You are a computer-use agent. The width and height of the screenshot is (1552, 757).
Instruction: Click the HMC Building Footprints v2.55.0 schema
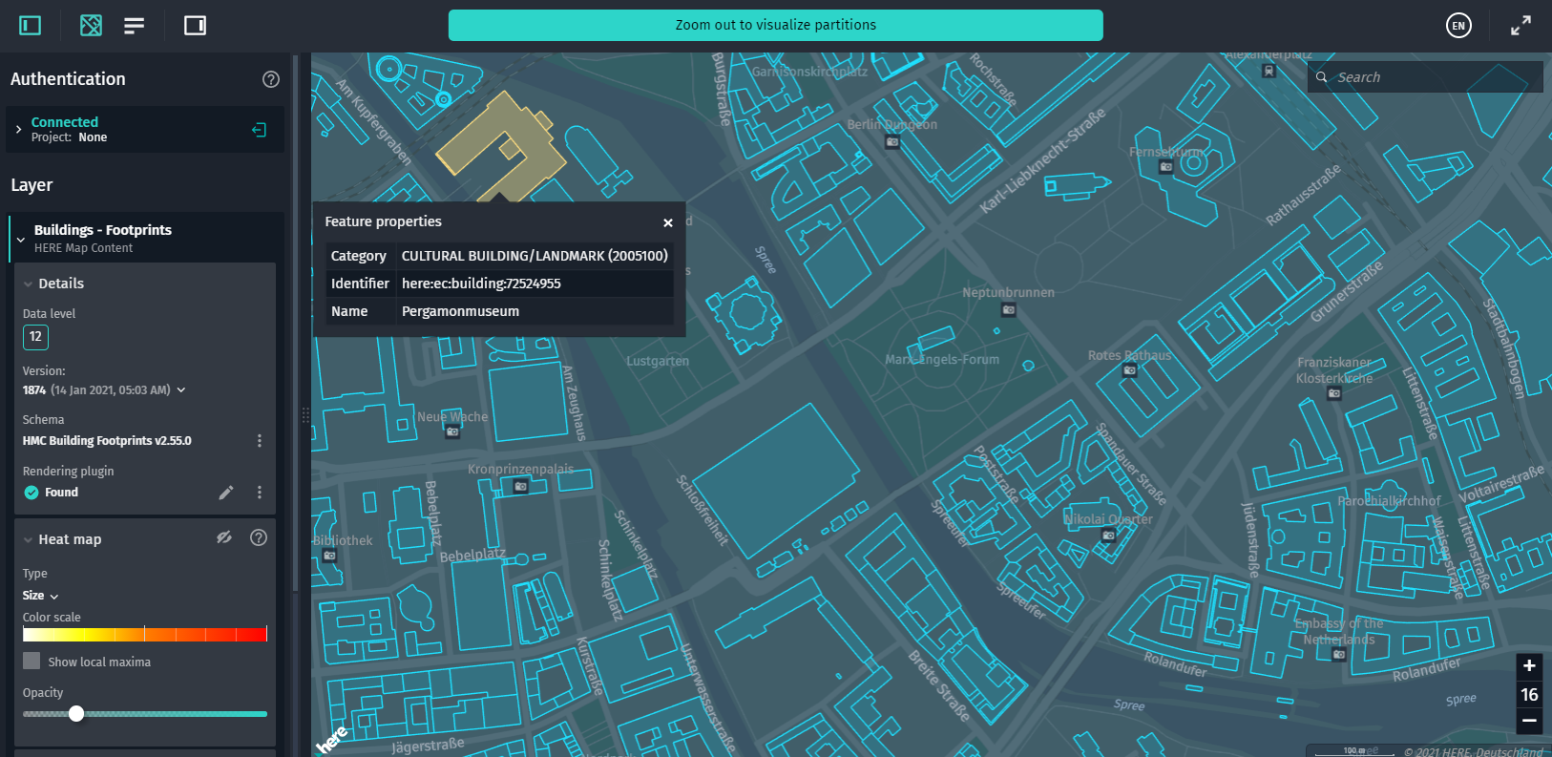[107, 441]
